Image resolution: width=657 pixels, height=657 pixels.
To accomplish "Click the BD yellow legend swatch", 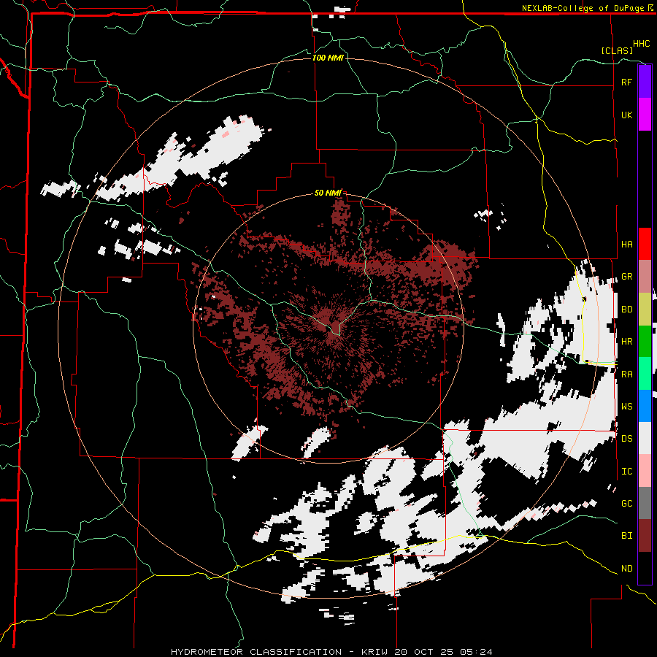I will [645, 310].
